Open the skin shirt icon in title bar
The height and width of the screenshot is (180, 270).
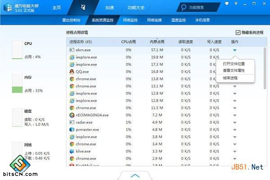(x=227, y=4)
